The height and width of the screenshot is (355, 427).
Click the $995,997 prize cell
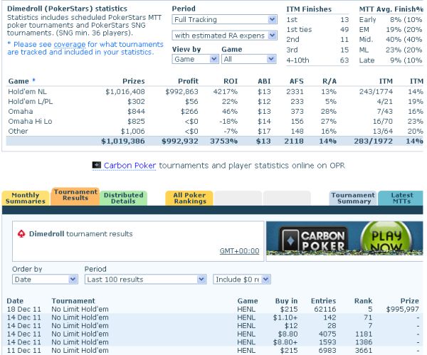[403, 309]
